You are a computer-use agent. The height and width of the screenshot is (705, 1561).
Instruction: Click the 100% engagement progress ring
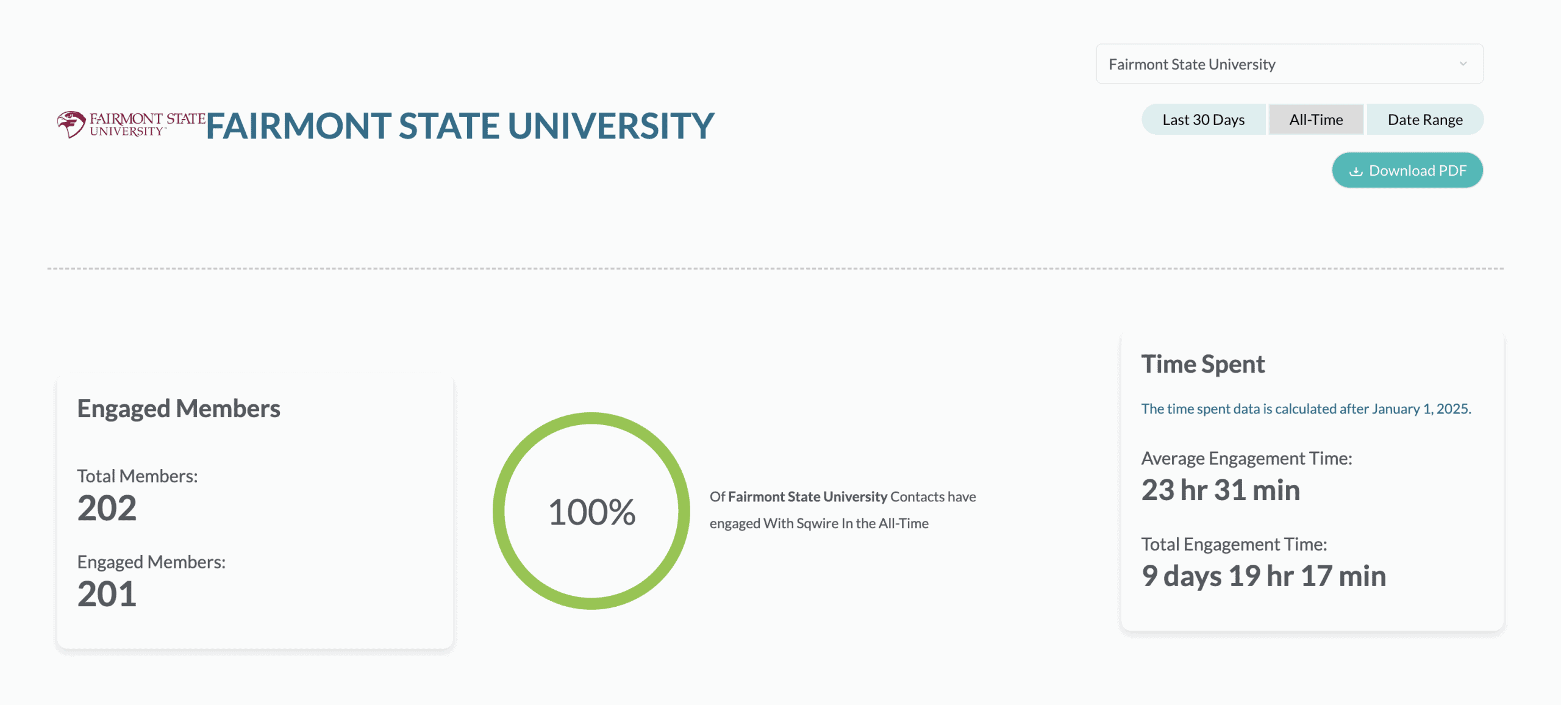(x=591, y=511)
